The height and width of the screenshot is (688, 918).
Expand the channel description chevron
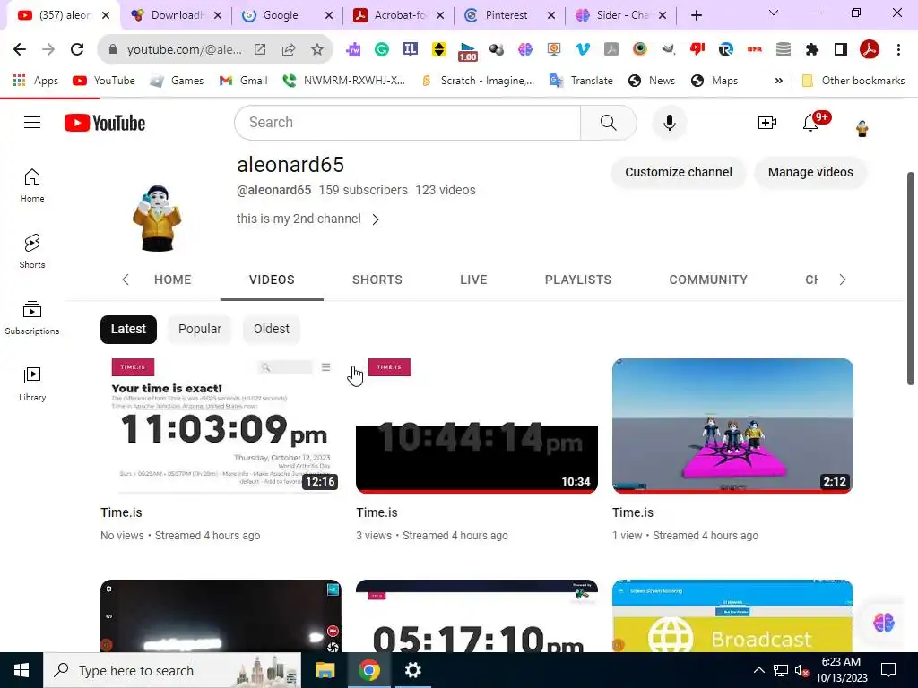click(376, 219)
